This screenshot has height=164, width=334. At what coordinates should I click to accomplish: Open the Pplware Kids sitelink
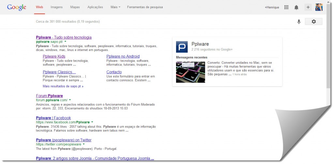click(x=54, y=57)
